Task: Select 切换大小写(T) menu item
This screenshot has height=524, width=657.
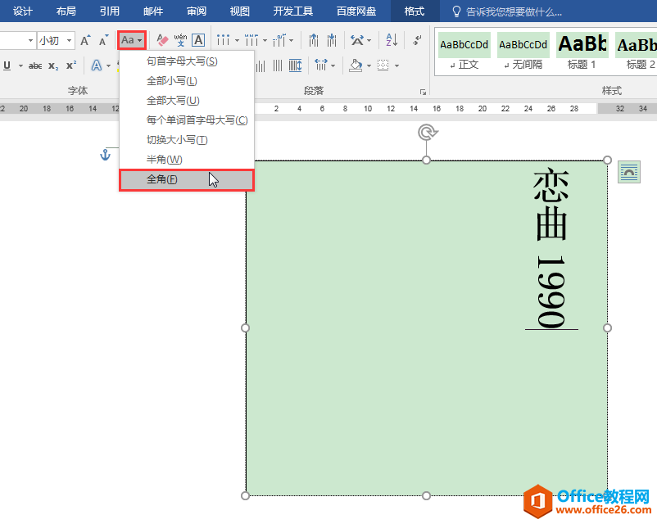Action: pos(187,140)
